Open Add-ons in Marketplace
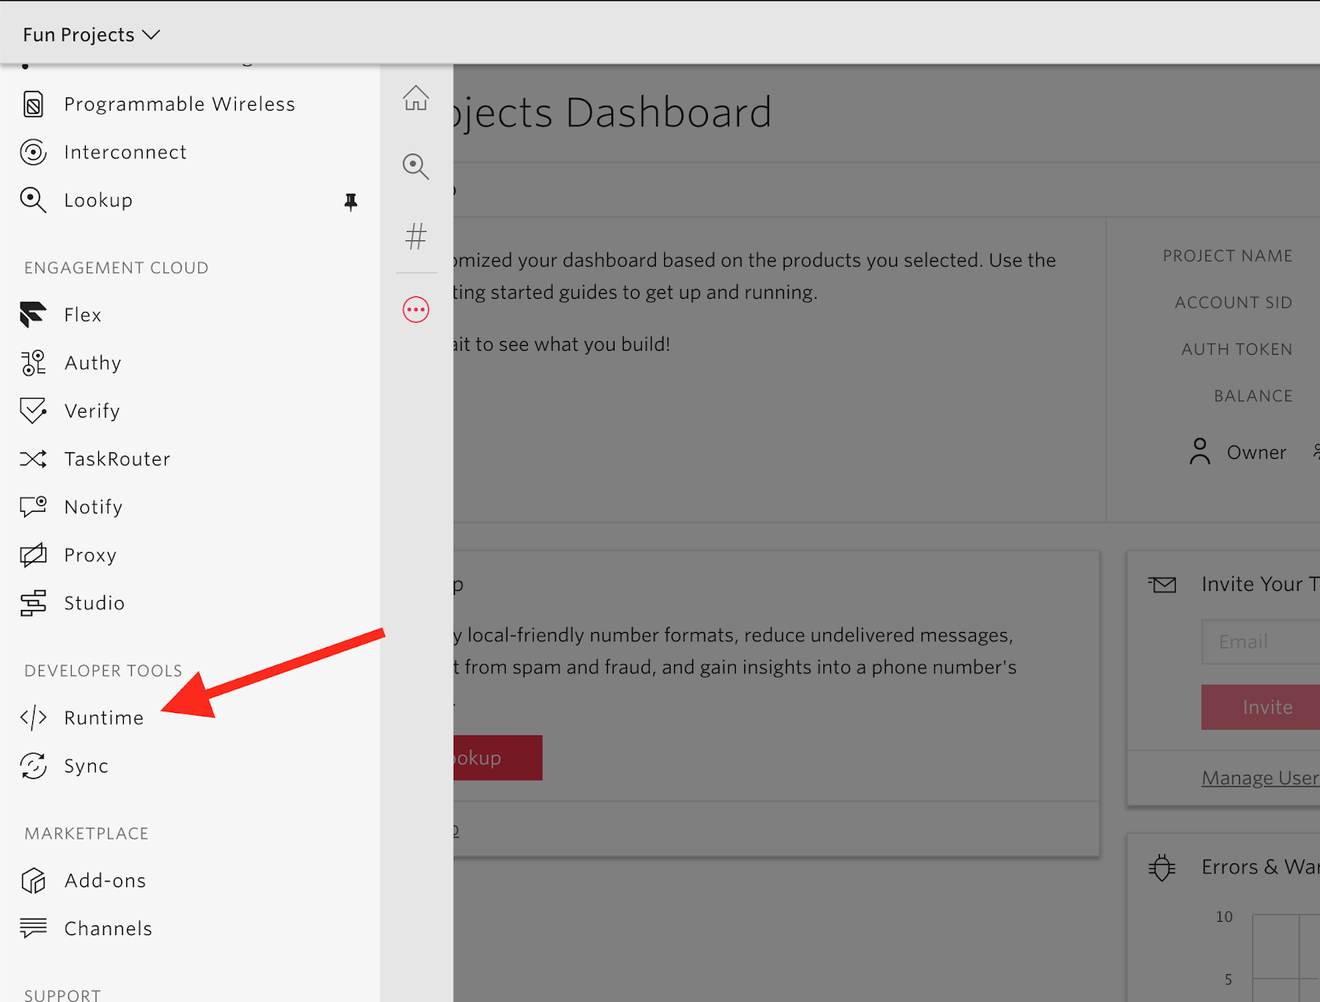1320x1002 pixels. [105, 881]
